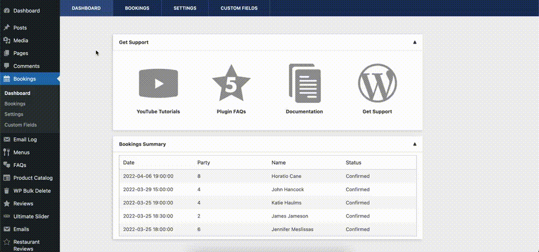The height and width of the screenshot is (252, 539).
Task: Click the Get Support label under WordPress logo
Action: [377, 111]
